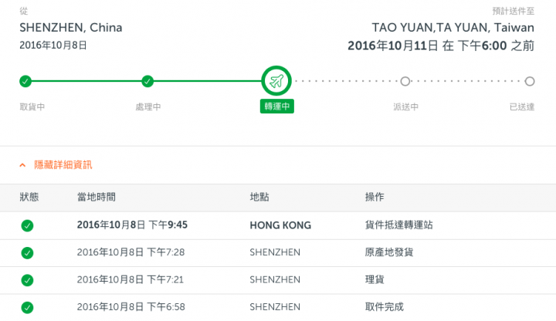This screenshot has height=321, width=556.
Task: Click check icon for 理貨 row
Action: tap(27, 280)
